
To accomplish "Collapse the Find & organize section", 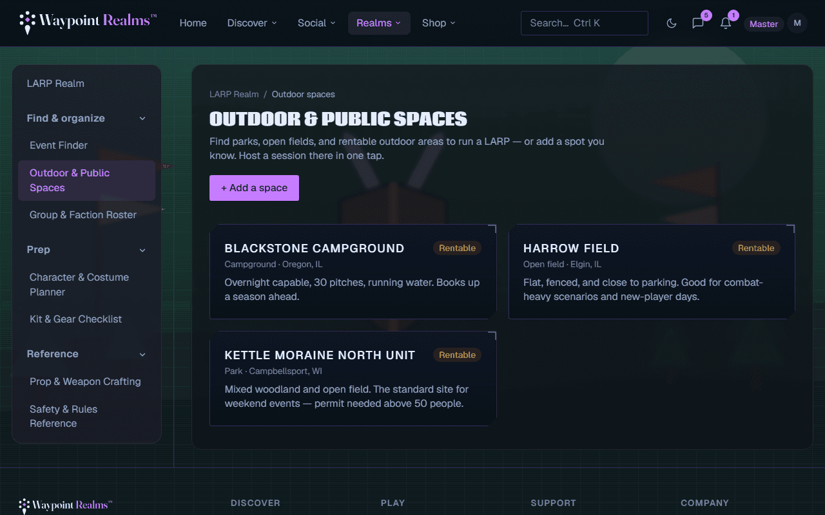I will coord(86,118).
